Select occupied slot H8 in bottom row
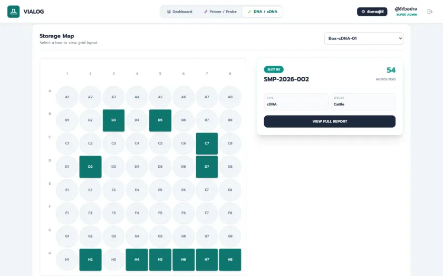Screen dimensions: 443x276 pyautogui.click(x=230, y=260)
